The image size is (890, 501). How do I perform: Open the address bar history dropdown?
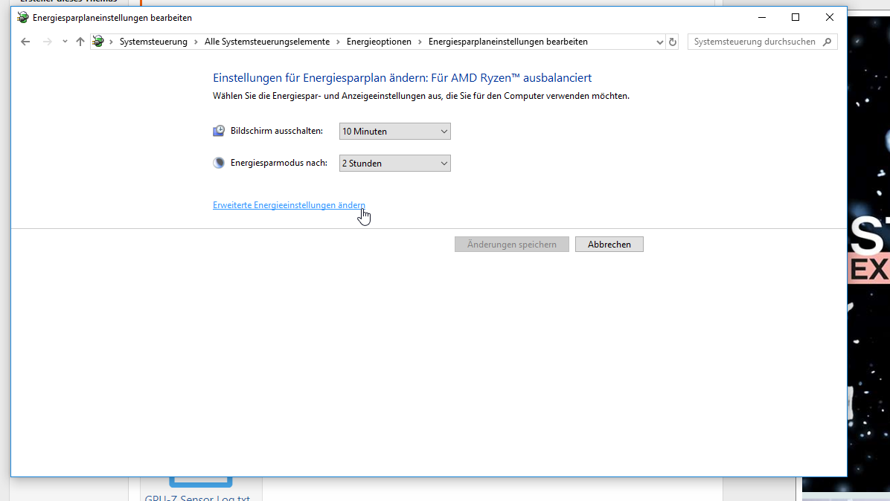(x=659, y=42)
